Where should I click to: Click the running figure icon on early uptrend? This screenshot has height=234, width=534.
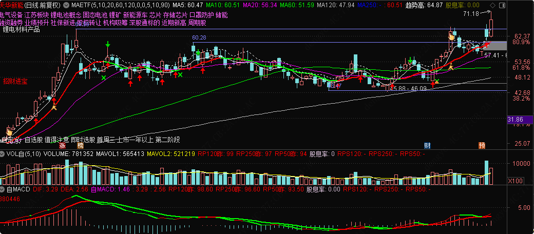(54, 107)
